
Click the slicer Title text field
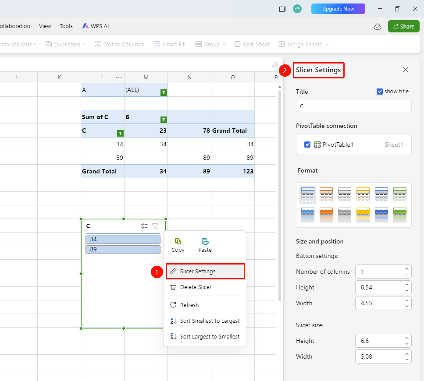click(x=354, y=106)
